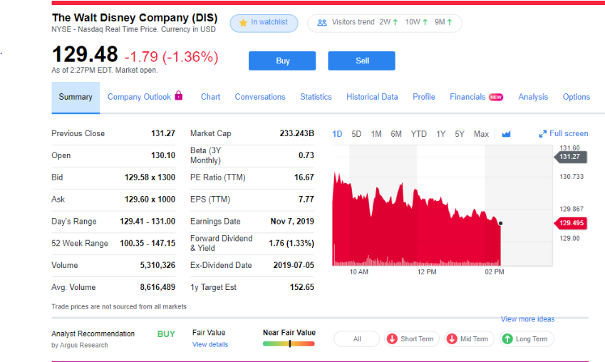Open the Profile tab

tap(424, 97)
